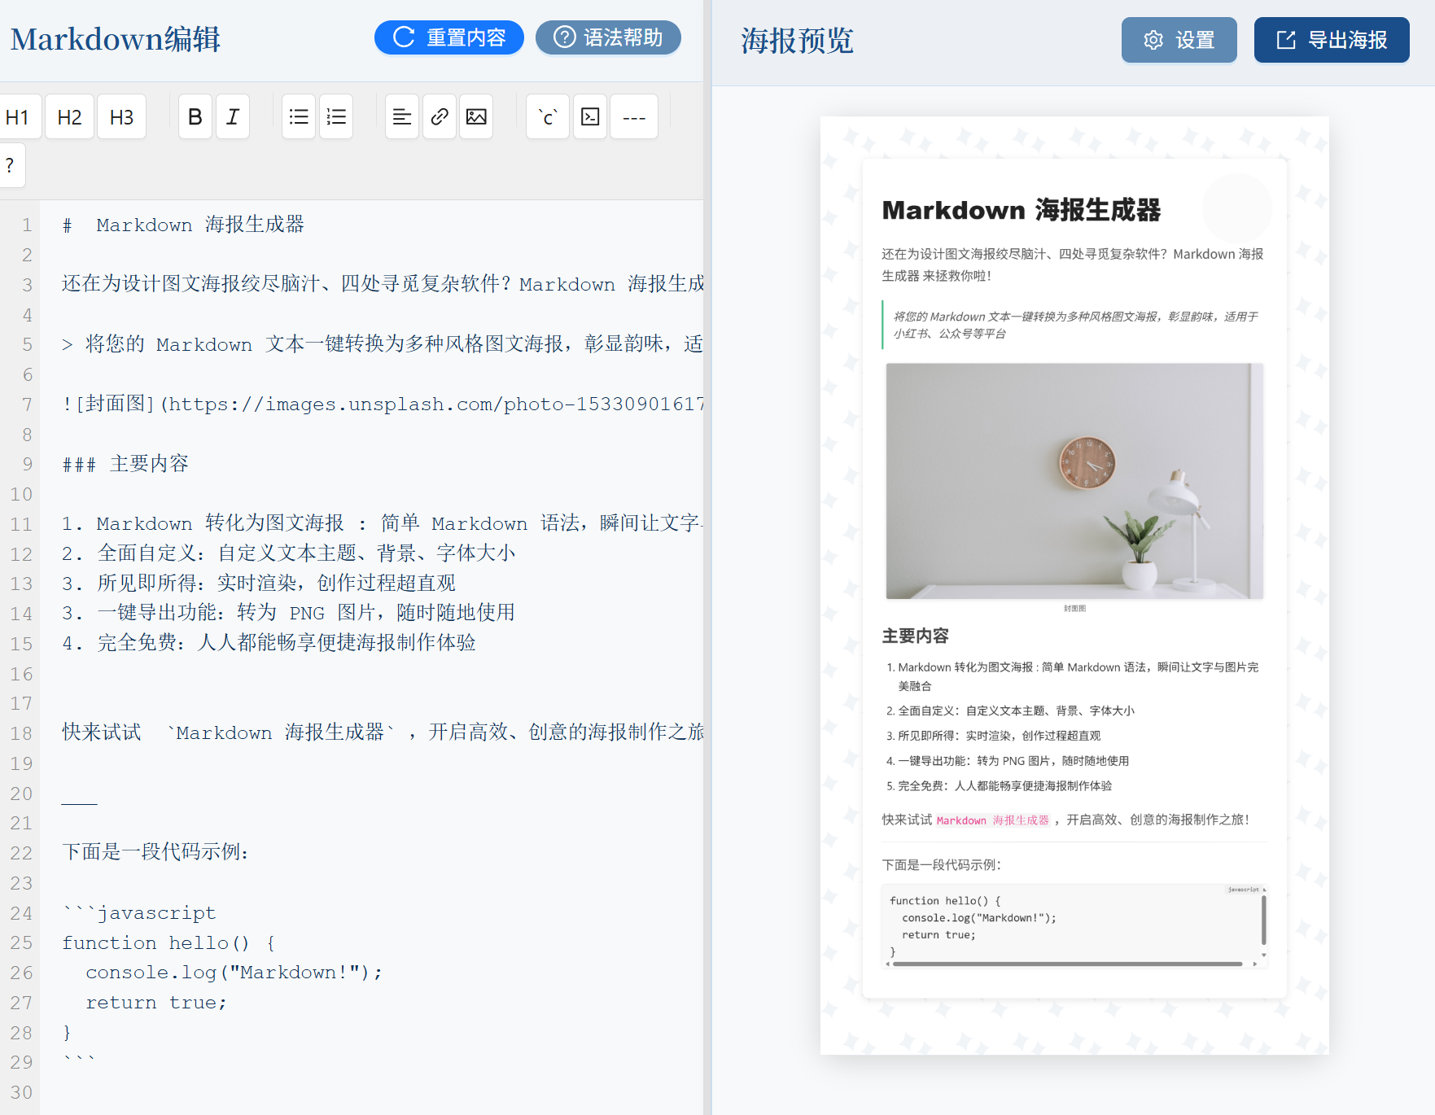Click console.log line in editor
The height and width of the screenshot is (1115, 1435).
pyautogui.click(x=234, y=973)
